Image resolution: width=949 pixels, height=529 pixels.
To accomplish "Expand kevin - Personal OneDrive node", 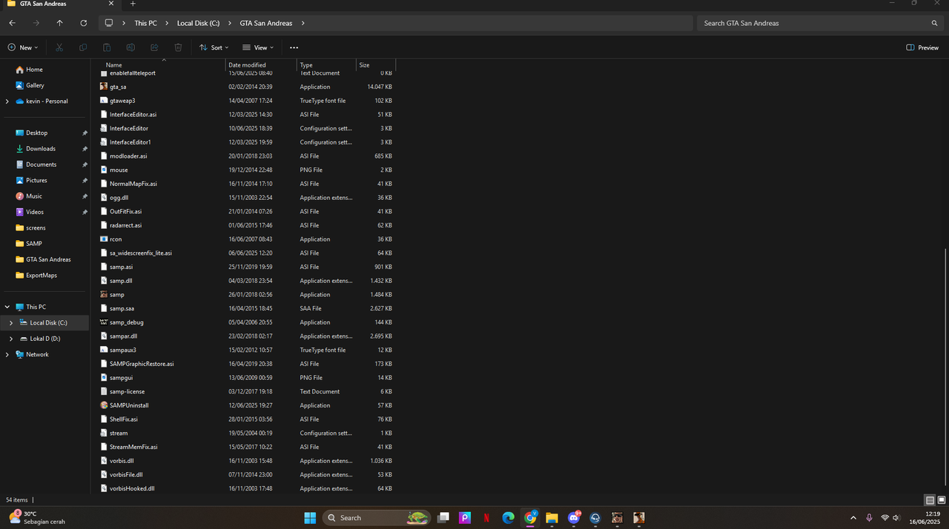I will [7, 102].
